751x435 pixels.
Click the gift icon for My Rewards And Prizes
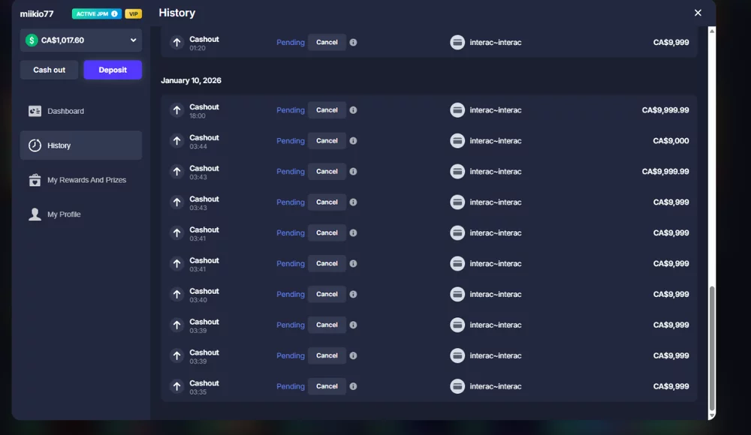point(35,180)
